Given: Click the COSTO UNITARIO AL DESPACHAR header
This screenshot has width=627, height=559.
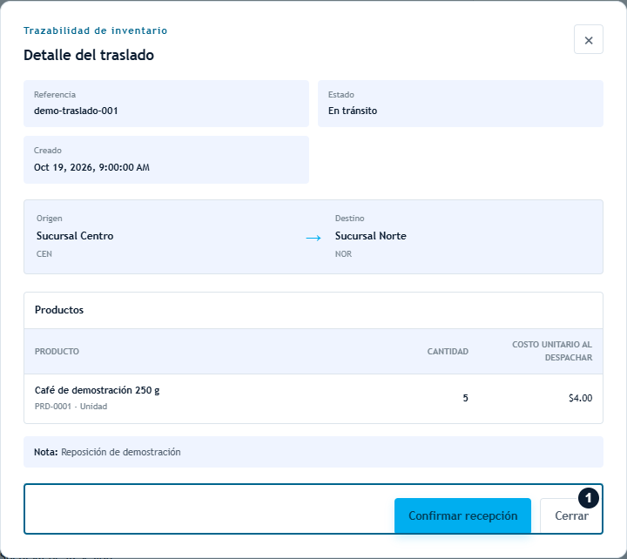Looking at the screenshot, I should 552,351.
